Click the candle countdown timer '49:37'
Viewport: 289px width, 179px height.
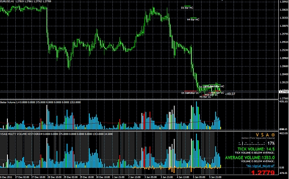tap(230, 94)
